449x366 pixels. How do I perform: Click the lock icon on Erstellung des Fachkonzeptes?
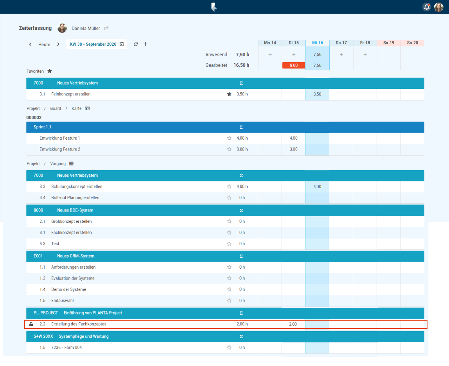[x=31, y=324]
